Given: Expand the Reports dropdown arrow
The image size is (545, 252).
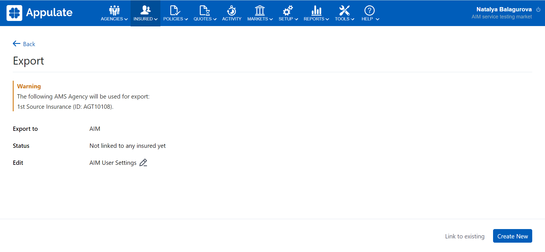Looking at the screenshot, I should pos(327,19).
